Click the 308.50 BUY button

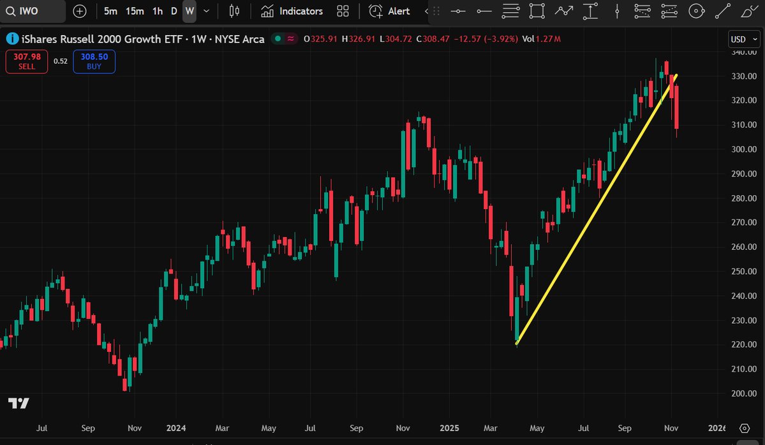click(94, 61)
